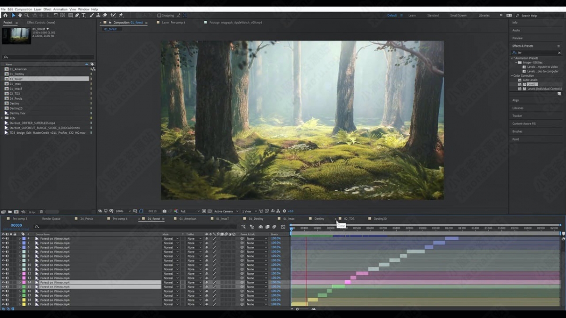Enable the Snapping checkbox
Screen dimensions: 566x318
[x=159, y=16]
